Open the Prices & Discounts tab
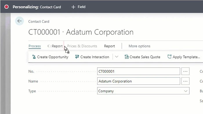 tap(82, 46)
